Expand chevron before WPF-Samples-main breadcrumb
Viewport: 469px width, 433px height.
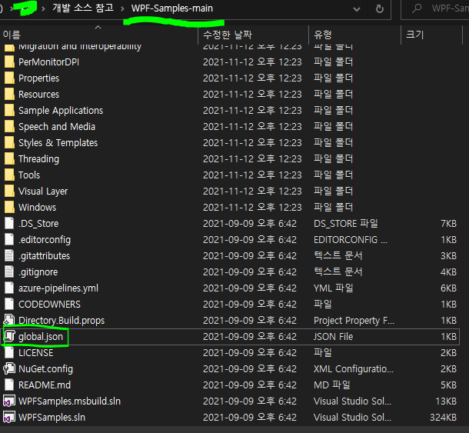coord(122,8)
